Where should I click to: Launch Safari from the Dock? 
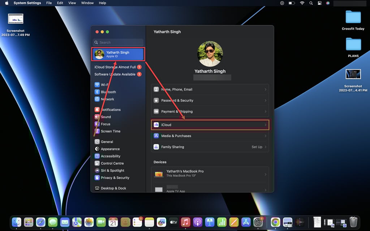[40, 222]
